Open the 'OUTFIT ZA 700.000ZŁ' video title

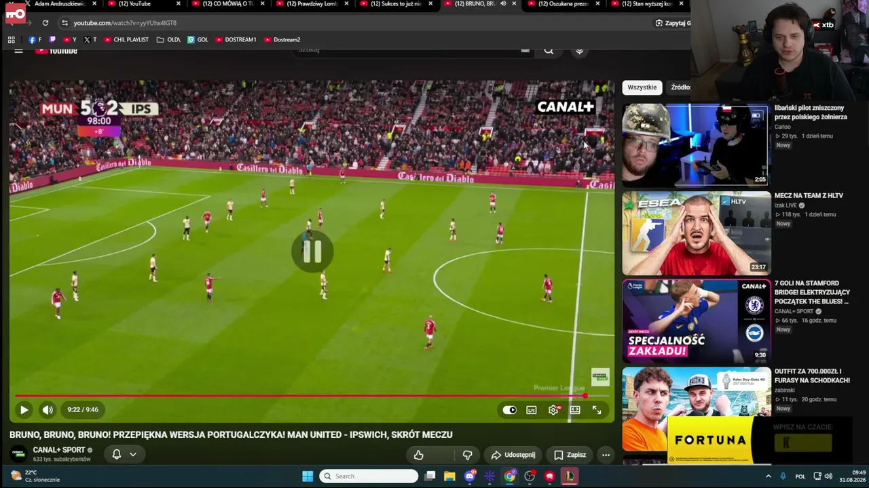click(x=812, y=375)
